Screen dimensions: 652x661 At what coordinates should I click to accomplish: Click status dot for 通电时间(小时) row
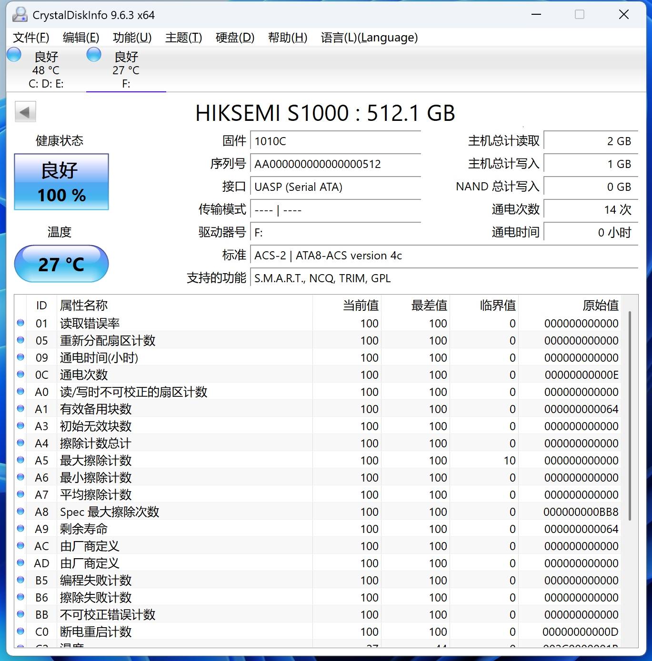[x=20, y=357]
